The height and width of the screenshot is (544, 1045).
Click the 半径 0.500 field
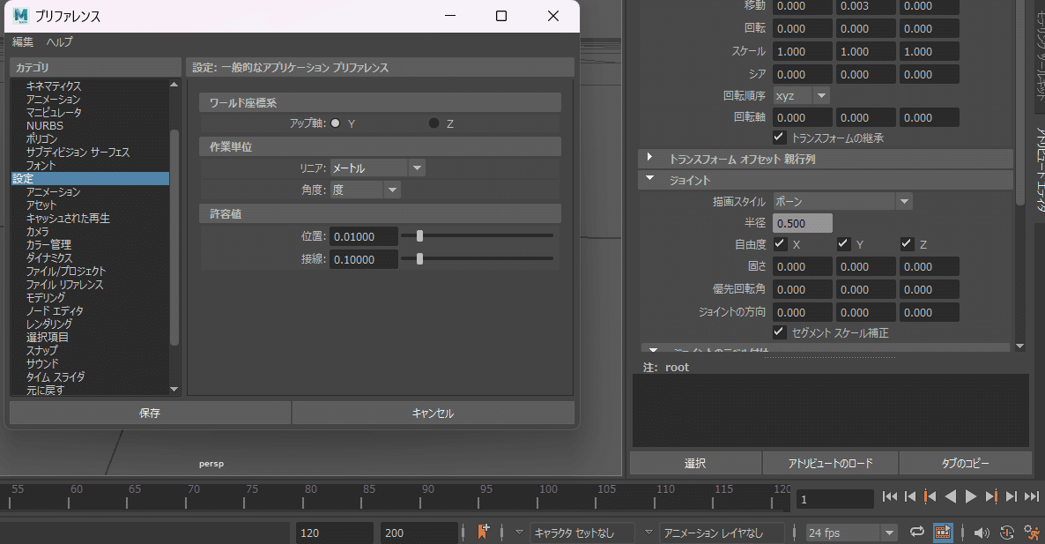pos(803,223)
